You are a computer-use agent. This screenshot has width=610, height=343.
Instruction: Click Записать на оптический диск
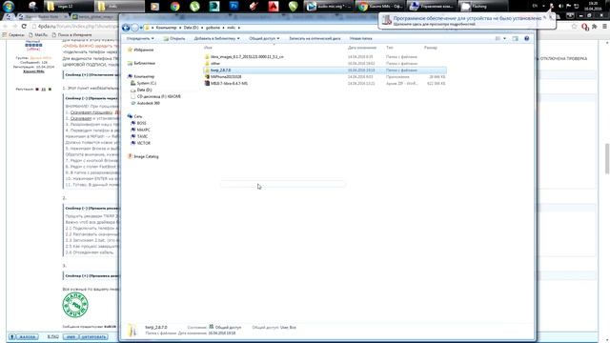315,38
